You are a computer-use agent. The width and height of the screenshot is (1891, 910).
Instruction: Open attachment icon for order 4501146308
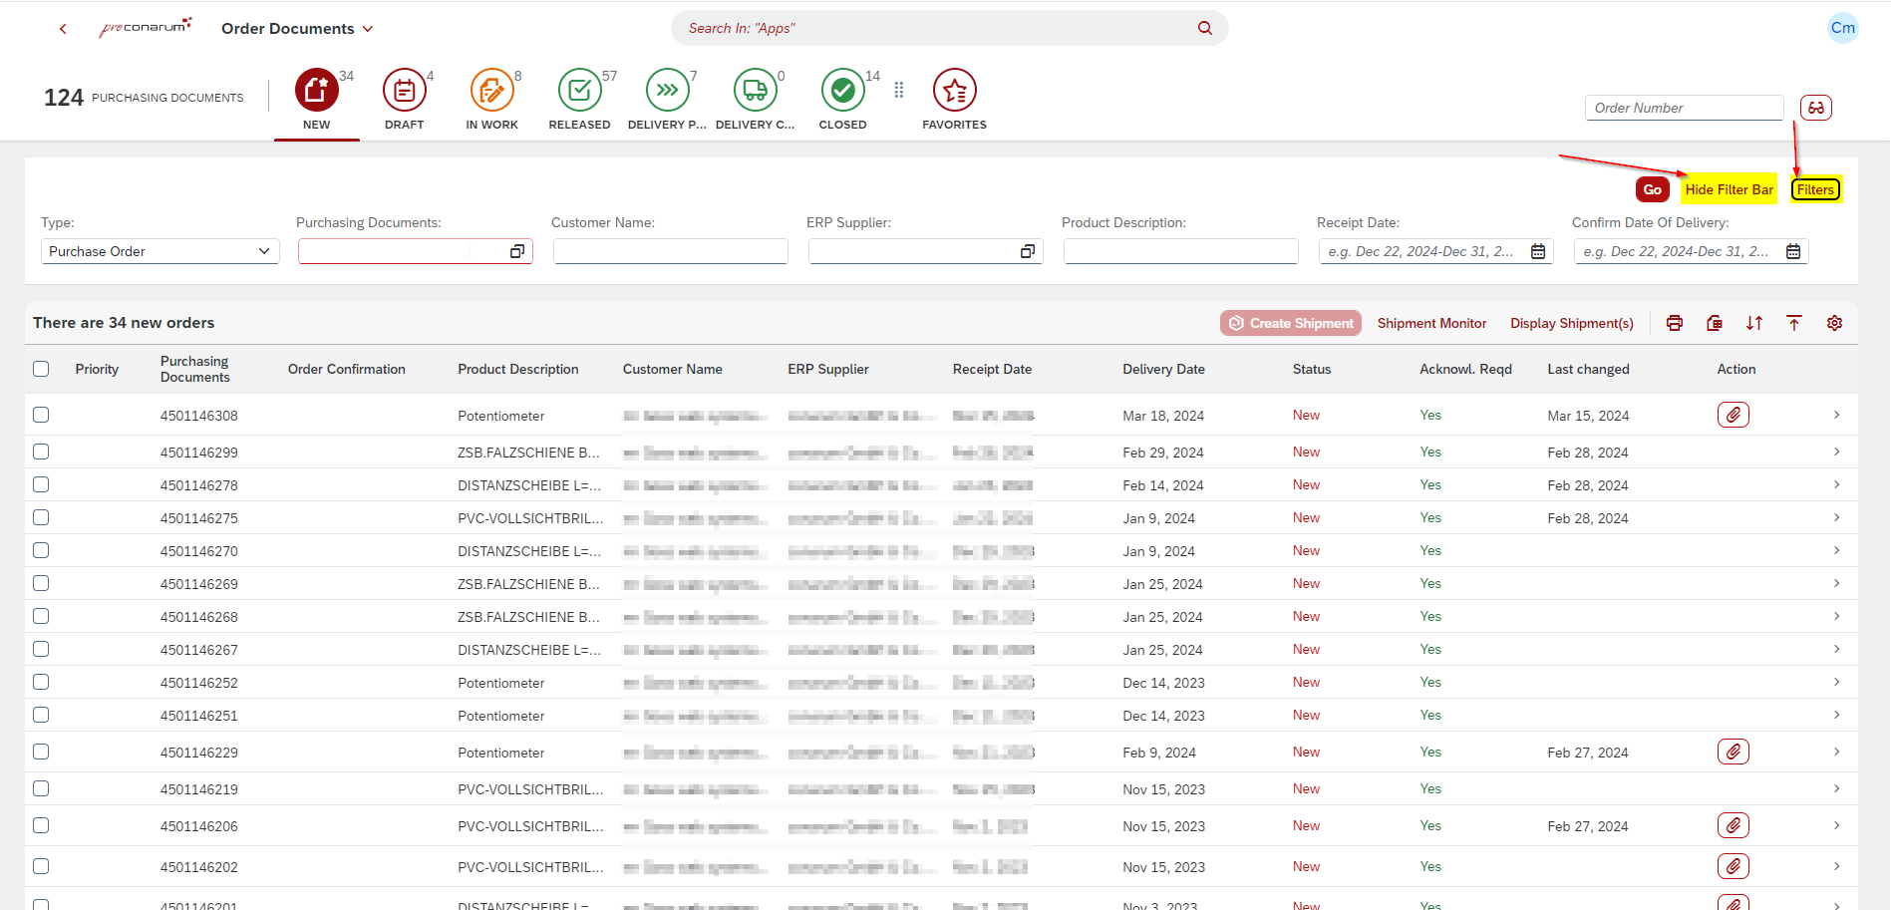(x=1733, y=415)
